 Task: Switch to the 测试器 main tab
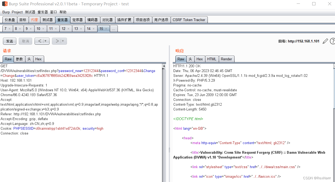pyautogui.click(x=47, y=20)
